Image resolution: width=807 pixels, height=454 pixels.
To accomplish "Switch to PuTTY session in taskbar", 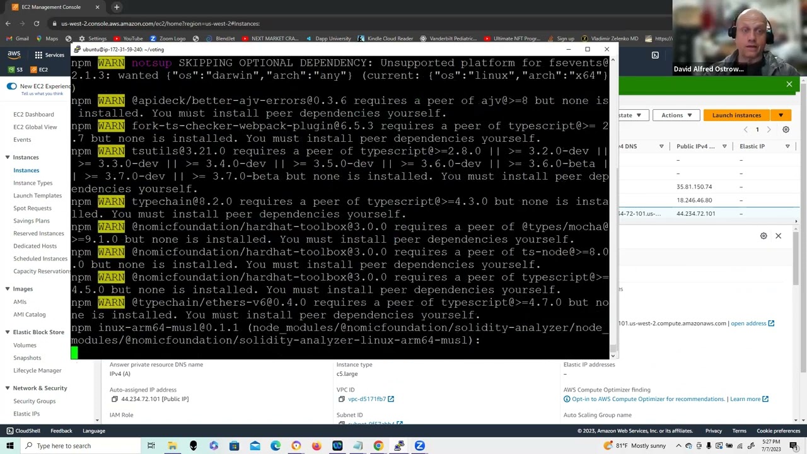I will 398,446.
